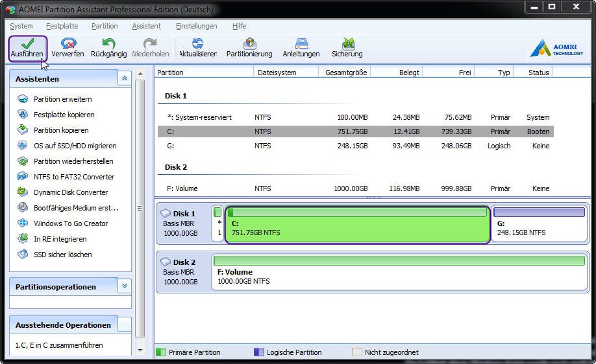Viewport: 596px width, 364px height.
Task: Open the Sicherung backup icon
Action: pyautogui.click(x=347, y=43)
